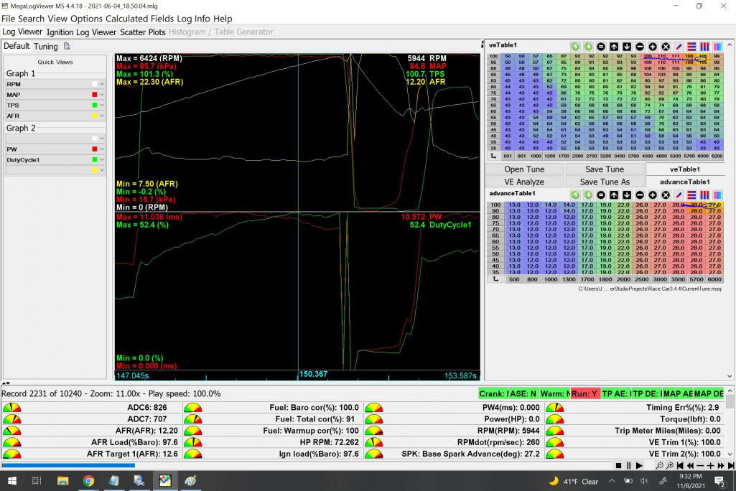Click horizontal-bars interpolate icon in advanceTable1 toolbar
736x491 pixels.
(691, 195)
